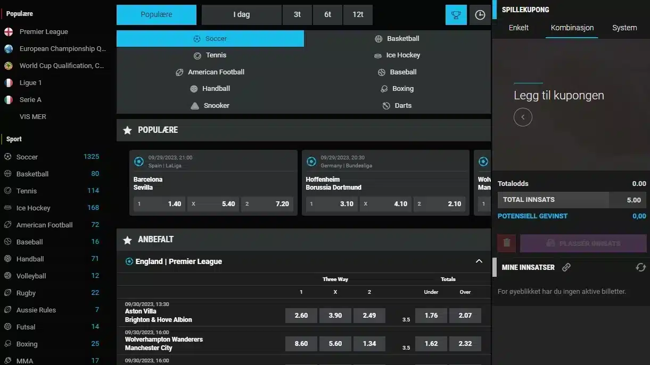Screen dimensions: 650x365
Task: Choose the Baseball icon in sidebar
Action: (7, 242)
